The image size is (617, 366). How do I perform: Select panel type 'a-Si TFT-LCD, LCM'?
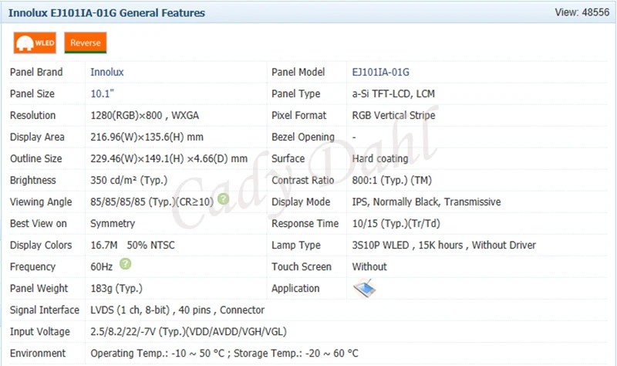click(x=393, y=93)
